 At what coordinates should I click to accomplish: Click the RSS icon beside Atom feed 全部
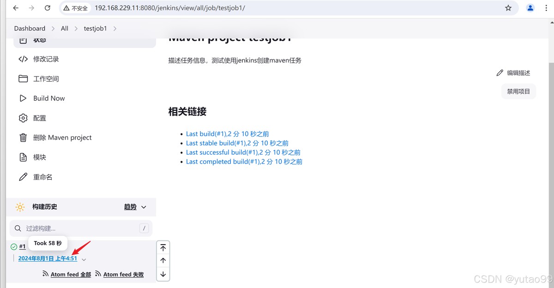point(45,274)
